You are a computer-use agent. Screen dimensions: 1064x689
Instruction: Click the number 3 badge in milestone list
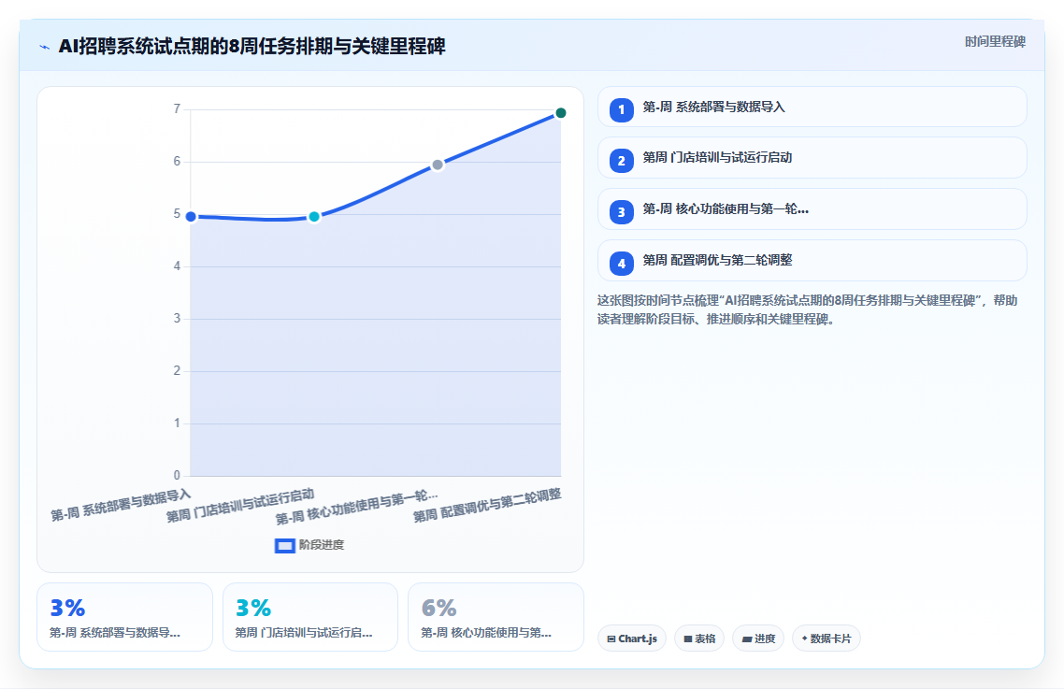pos(621,212)
